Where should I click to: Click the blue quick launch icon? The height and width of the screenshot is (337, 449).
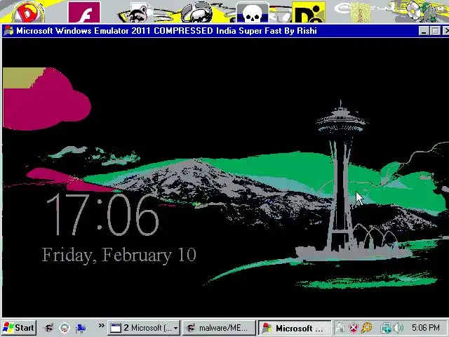point(81,328)
